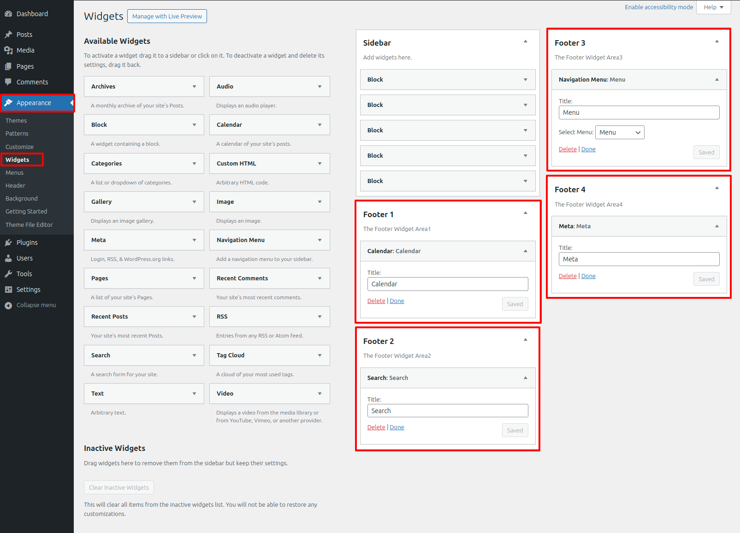
Task: Click Enable accessibility mode link
Action: coord(658,7)
